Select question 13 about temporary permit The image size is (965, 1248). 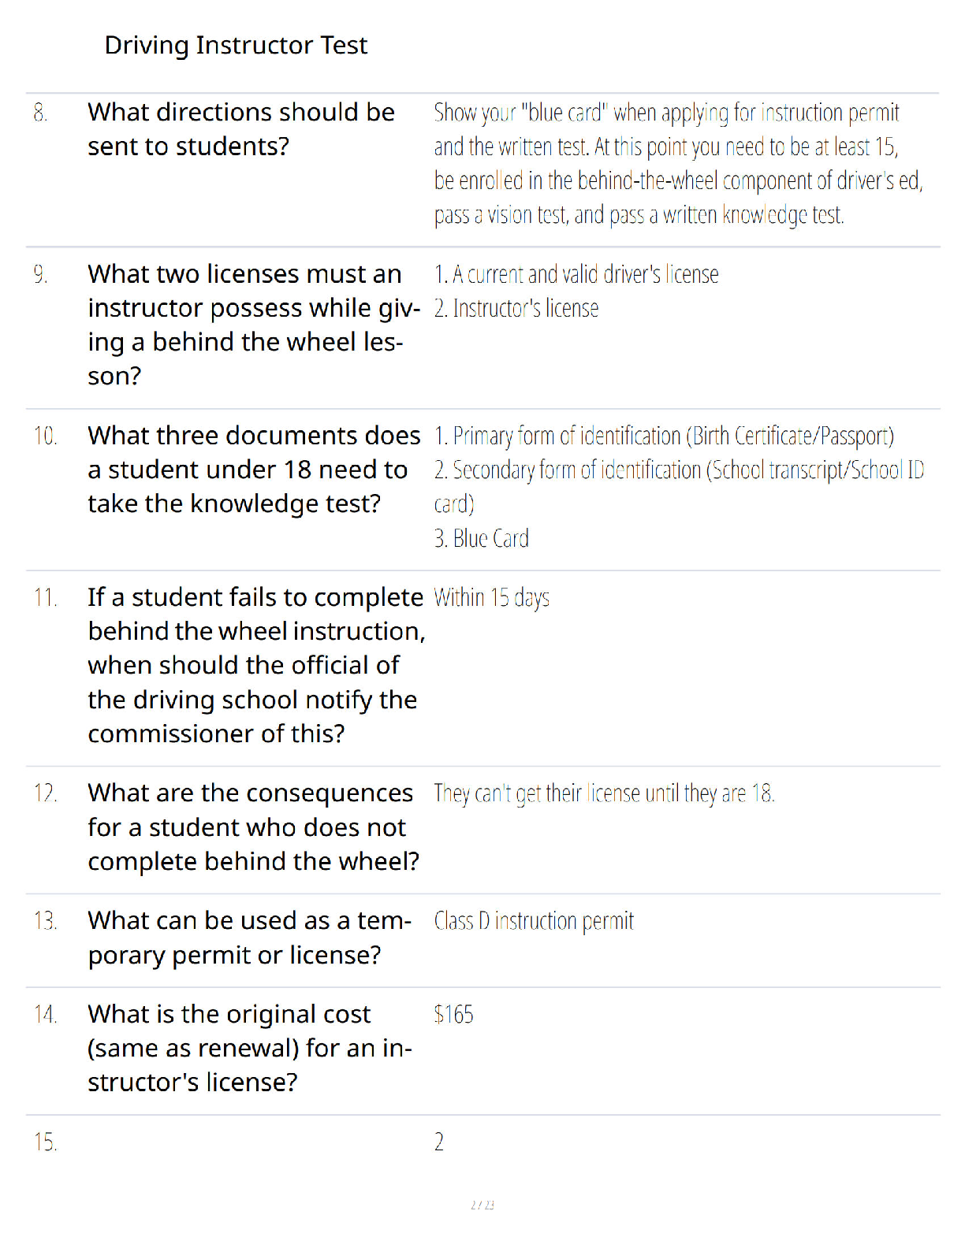250,938
